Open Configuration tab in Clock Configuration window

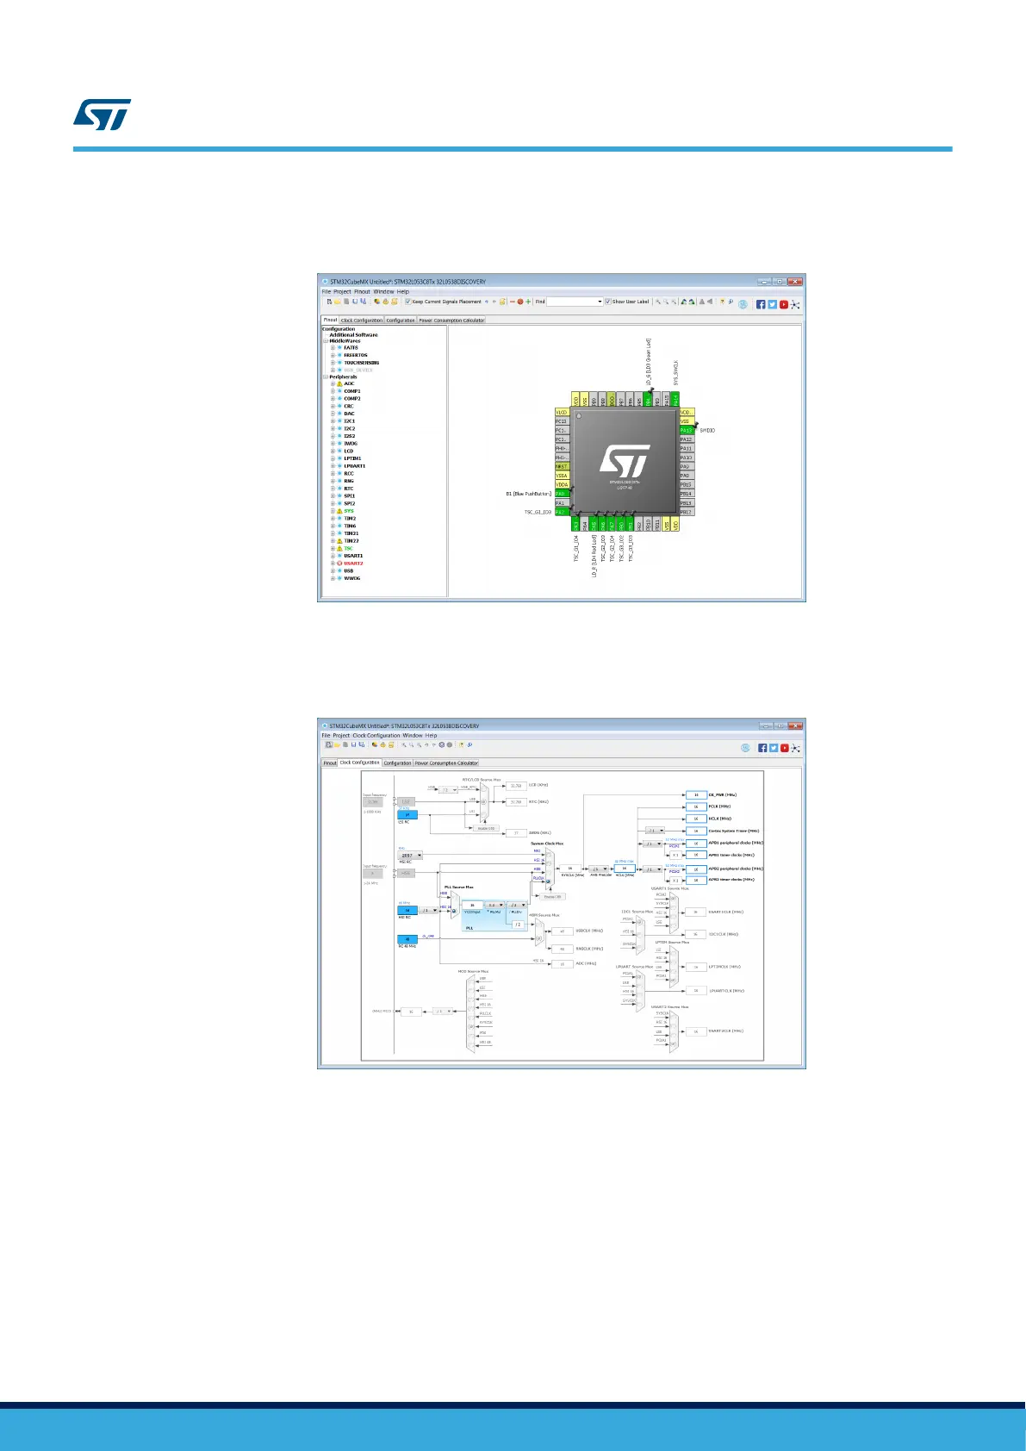pyautogui.click(x=397, y=763)
